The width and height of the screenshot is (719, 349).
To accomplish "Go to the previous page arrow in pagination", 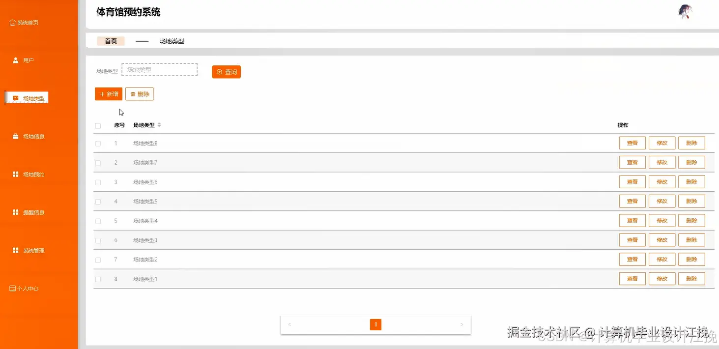I will point(289,324).
